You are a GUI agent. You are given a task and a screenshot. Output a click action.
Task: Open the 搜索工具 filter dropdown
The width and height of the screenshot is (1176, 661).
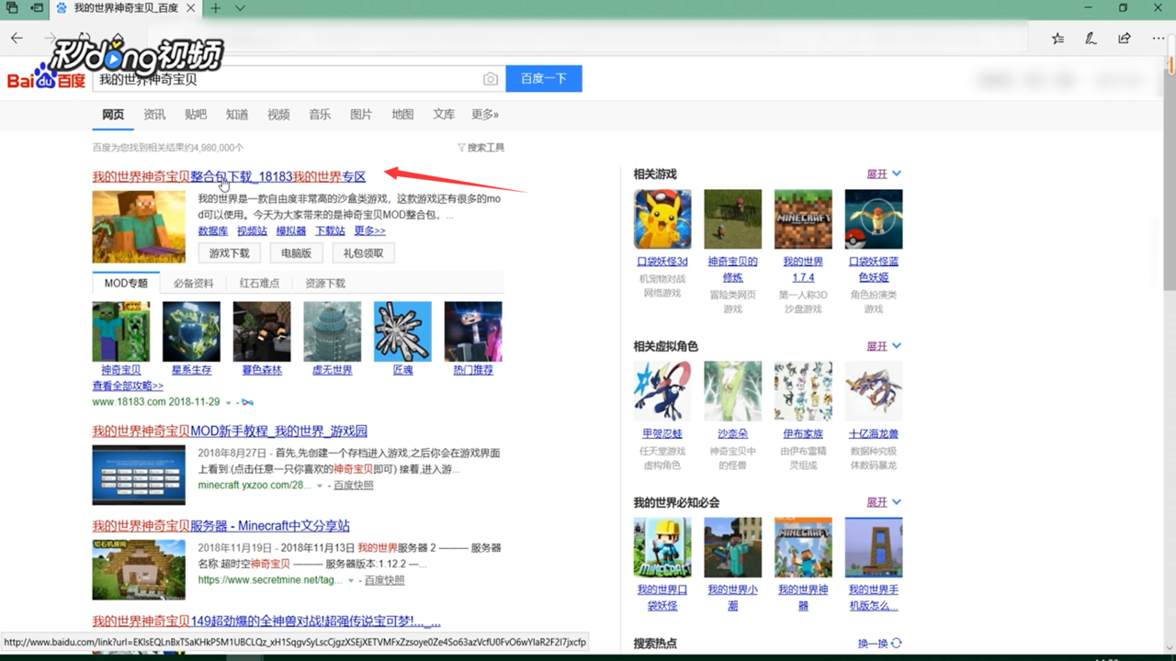(481, 147)
